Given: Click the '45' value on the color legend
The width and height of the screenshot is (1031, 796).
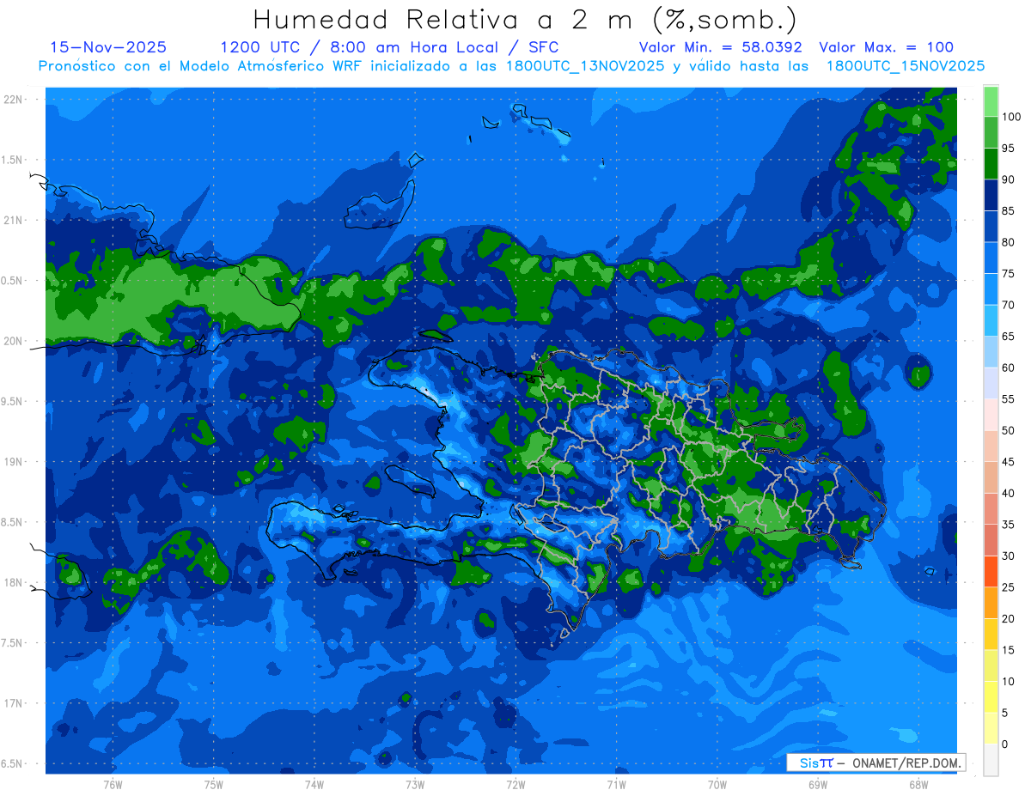Looking at the screenshot, I should pyautogui.click(x=1008, y=462).
